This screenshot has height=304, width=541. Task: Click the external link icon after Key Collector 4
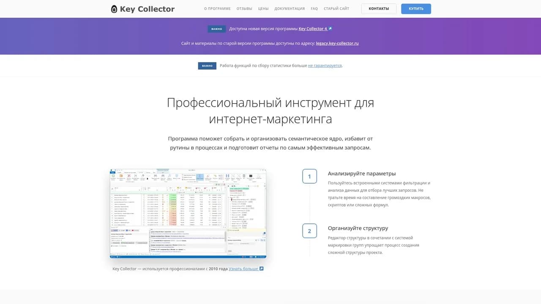(x=330, y=28)
